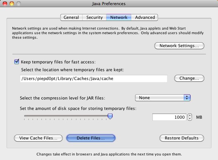Click the disk space slider thumb
Viewport: 218px width, 160px height.
click(110, 116)
